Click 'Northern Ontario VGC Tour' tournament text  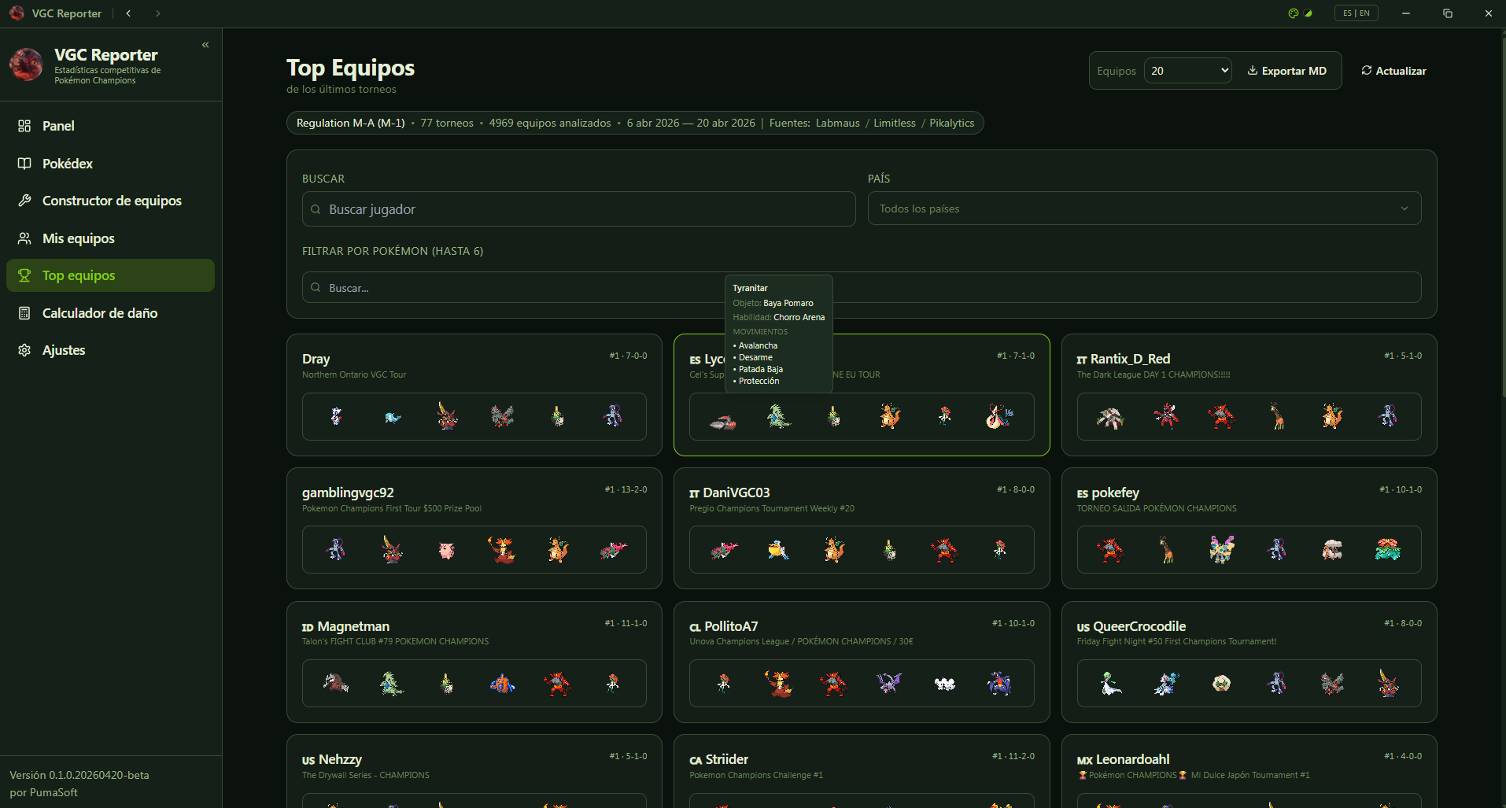click(354, 374)
